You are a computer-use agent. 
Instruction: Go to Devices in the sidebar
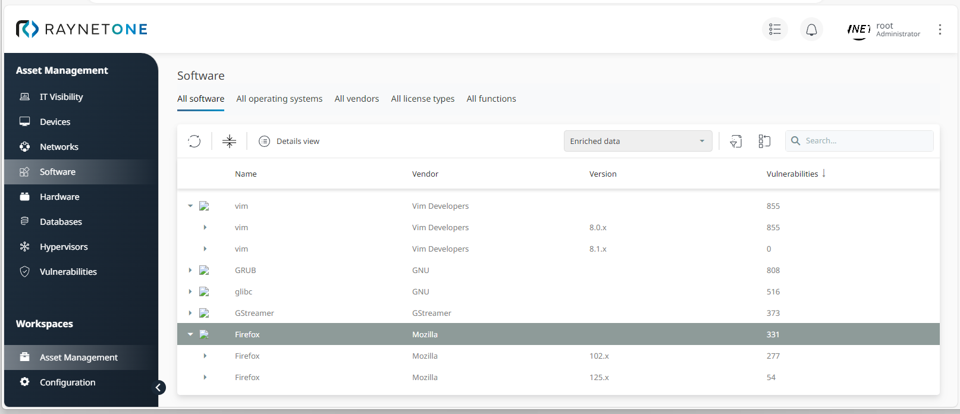(55, 122)
